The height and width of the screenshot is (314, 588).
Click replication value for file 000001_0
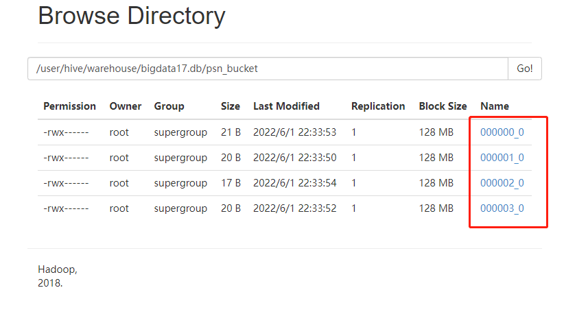(x=354, y=158)
